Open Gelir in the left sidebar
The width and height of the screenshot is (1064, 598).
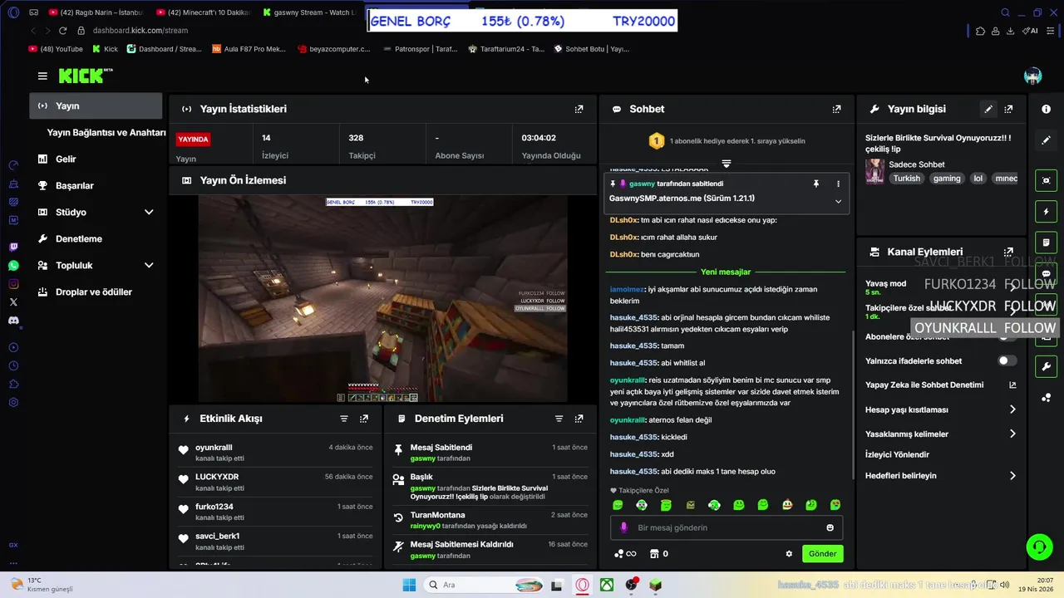(96, 159)
